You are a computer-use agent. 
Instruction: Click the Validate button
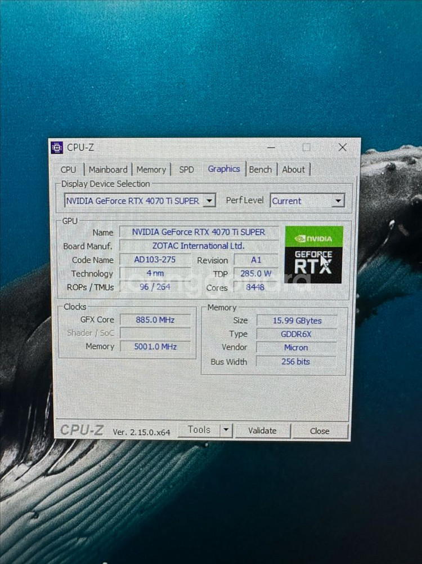pyautogui.click(x=262, y=431)
